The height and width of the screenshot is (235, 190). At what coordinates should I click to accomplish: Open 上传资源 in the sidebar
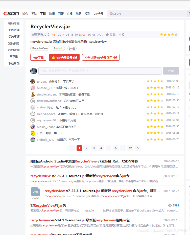tap(14, 30)
